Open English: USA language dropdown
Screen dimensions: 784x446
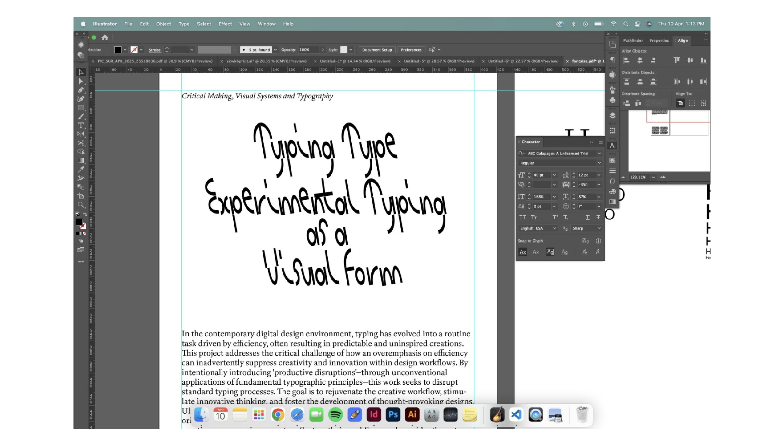point(538,228)
